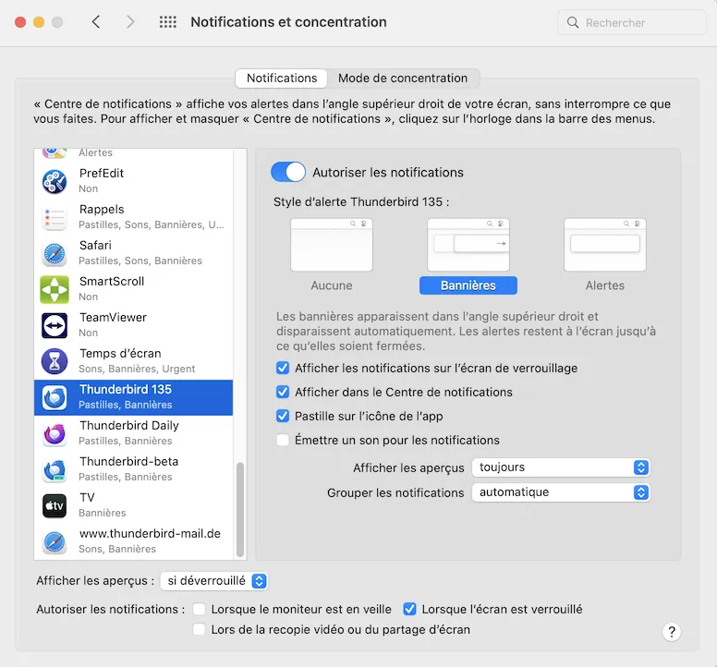Open help with the question mark button
The height and width of the screenshot is (667, 717).
pos(672,632)
